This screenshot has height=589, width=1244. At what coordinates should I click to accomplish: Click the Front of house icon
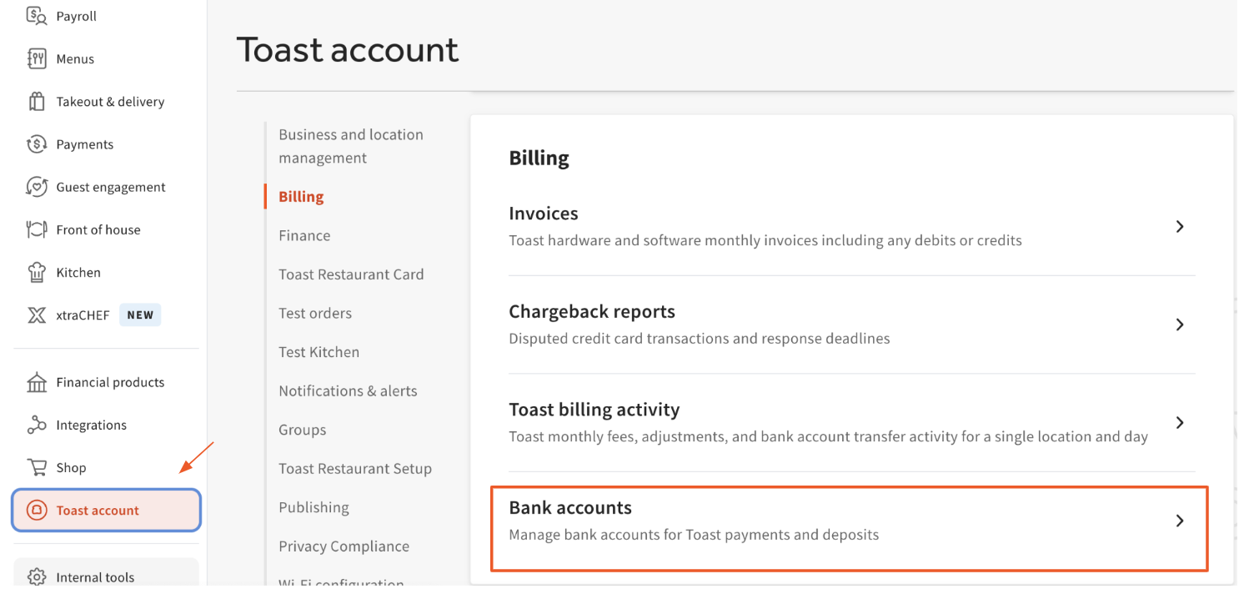click(35, 229)
